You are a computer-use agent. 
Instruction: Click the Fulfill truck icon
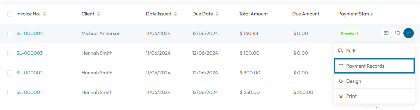point(341,51)
